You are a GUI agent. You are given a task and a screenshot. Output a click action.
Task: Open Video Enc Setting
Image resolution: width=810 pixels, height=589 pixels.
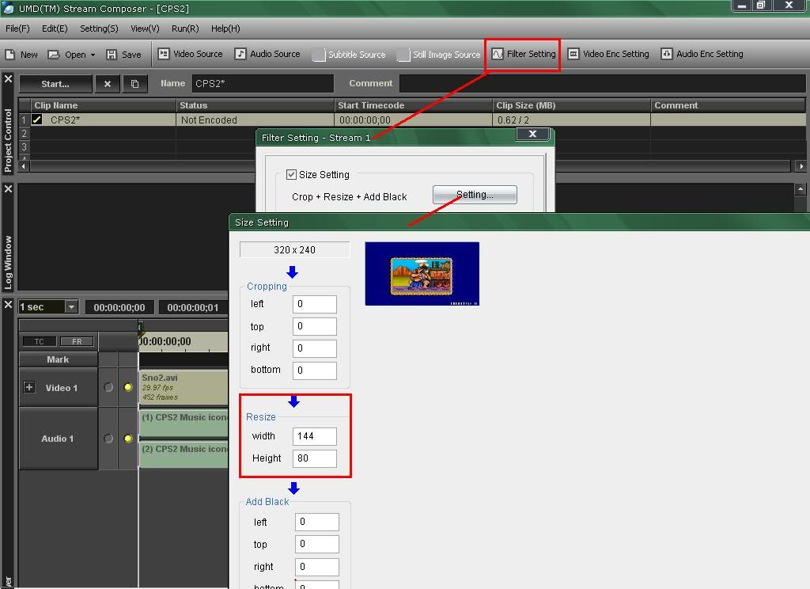[x=608, y=54]
